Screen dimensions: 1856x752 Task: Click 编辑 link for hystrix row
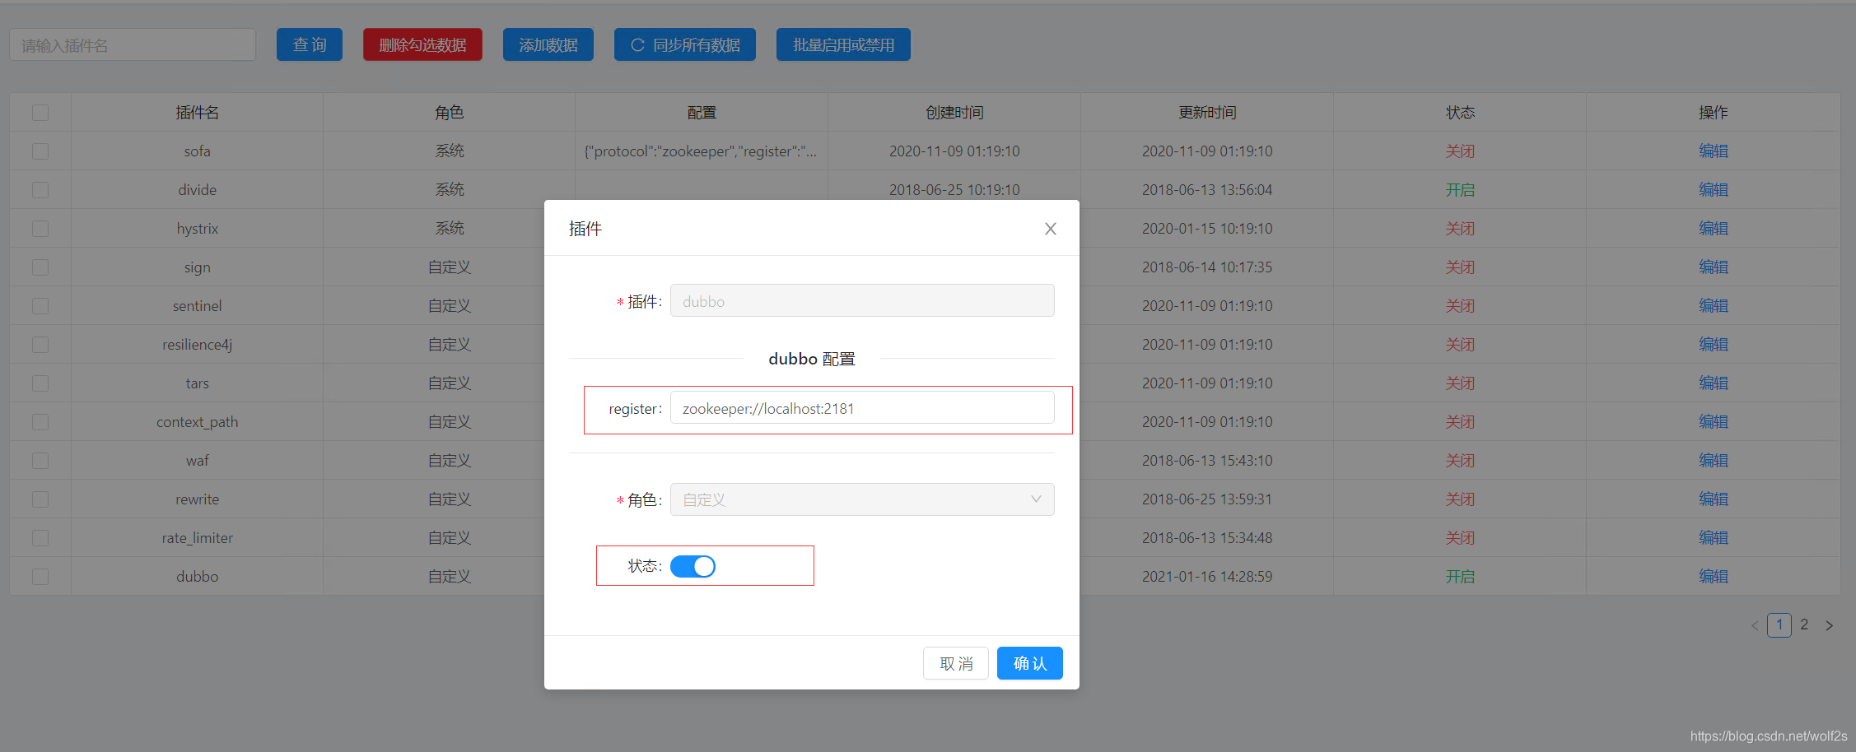click(x=1713, y=228)
